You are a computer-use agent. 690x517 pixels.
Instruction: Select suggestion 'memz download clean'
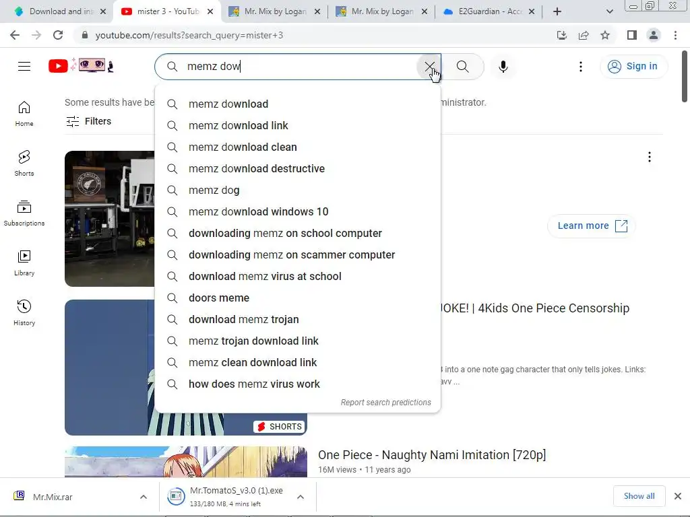(297, 147)
